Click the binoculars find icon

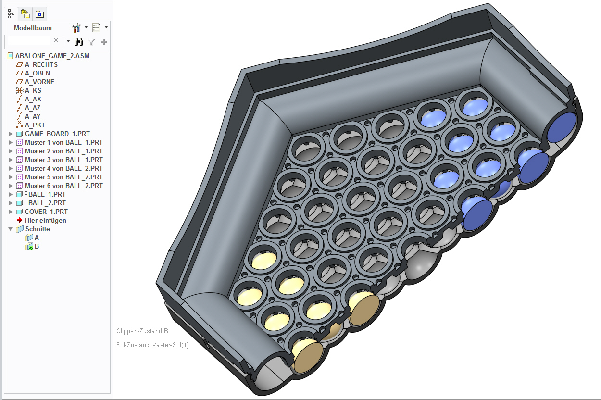(x=79, y=42)
